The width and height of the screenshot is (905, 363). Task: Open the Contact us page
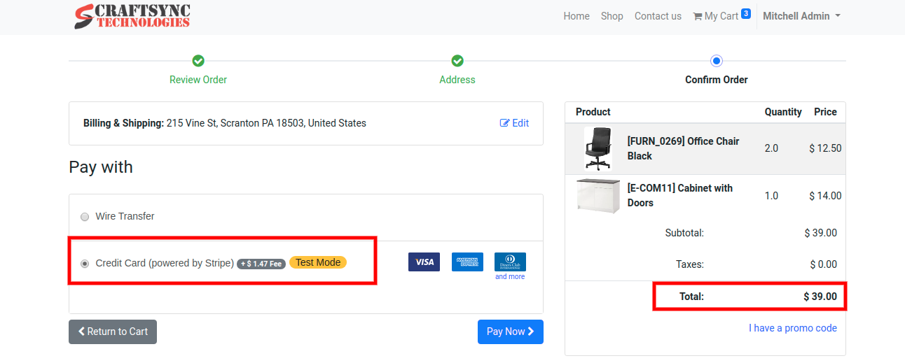point(658,16)
